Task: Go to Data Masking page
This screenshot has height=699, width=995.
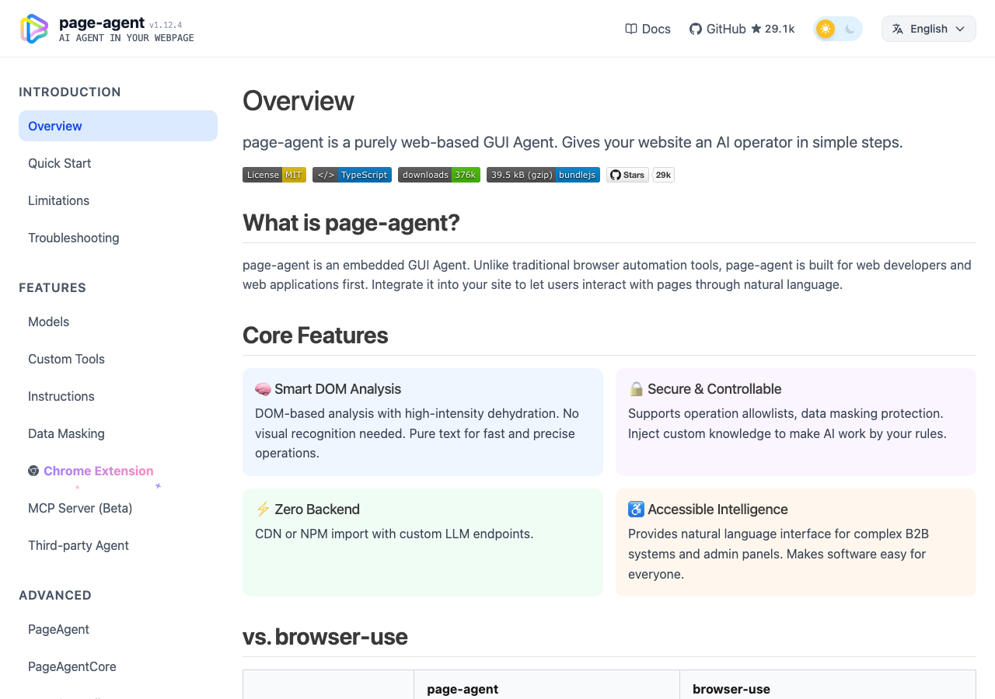Action: [x=118, y=433]
